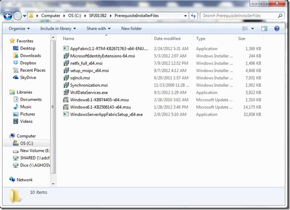This screenshot has width=290, height=210.
Task: Click navigation pane scroll up arrow
Action: (53, 37)
